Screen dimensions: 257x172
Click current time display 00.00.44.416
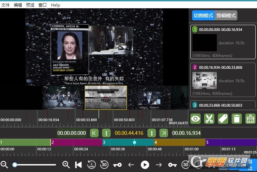[x=129, y=133]
